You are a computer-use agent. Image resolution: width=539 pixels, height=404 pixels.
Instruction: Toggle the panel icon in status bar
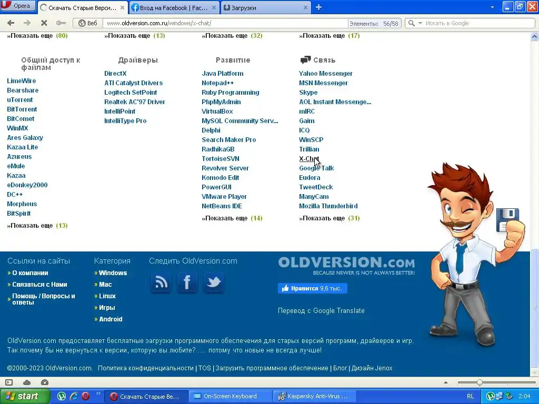click(x=9, y=382)
